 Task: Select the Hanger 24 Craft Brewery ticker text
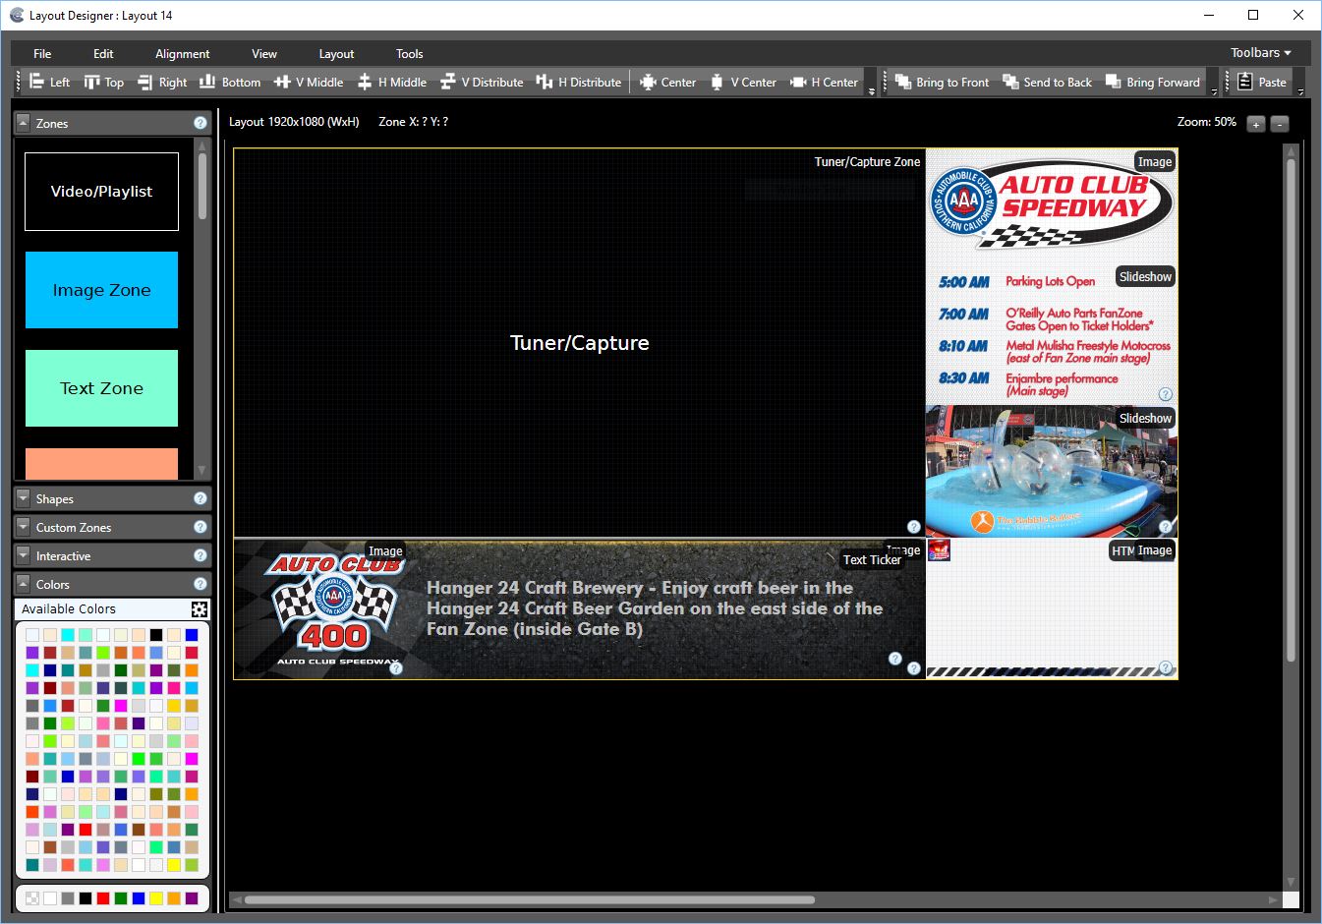pos(655,608)
